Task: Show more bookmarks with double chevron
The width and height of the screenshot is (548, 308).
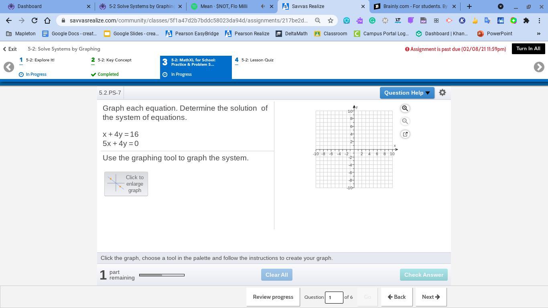Action: tap(539, 34)
